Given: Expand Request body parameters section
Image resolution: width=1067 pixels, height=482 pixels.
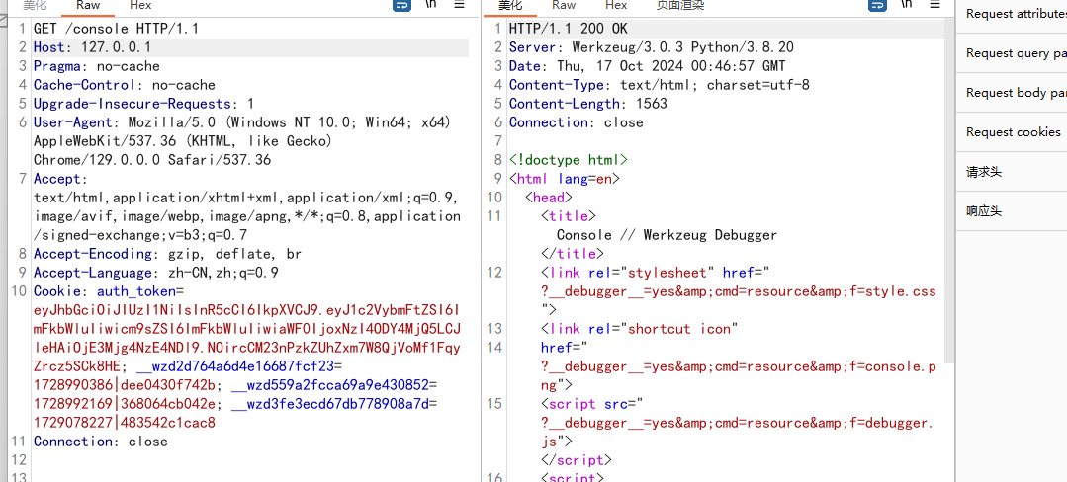Looking at the screenshot, I should click(1012, 93).
